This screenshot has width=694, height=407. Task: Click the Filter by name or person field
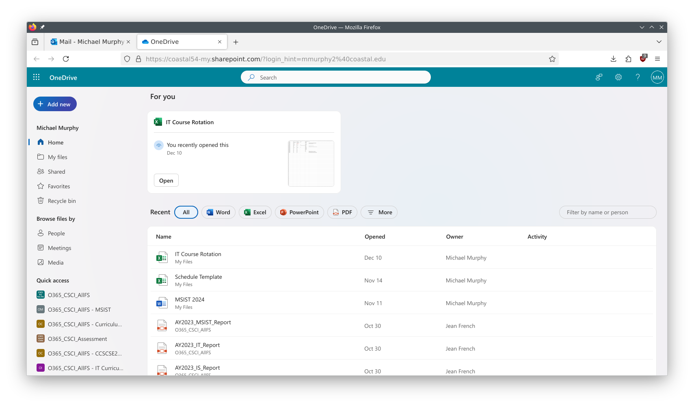[608, 212]
